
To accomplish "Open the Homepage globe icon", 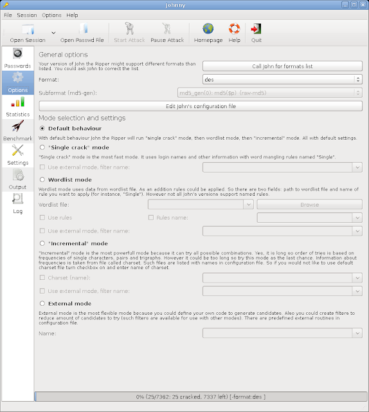I will 208,28.
